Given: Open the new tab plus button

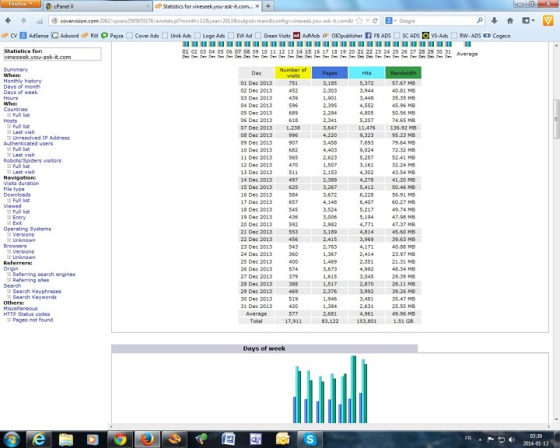Looking at the screenshot, I should click(268, 5).
